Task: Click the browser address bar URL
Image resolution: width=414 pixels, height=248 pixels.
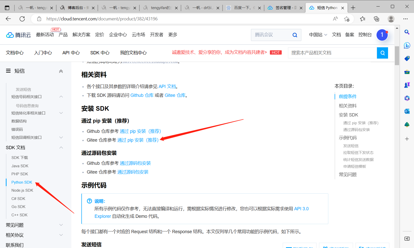Action: (x=102, y=19)
